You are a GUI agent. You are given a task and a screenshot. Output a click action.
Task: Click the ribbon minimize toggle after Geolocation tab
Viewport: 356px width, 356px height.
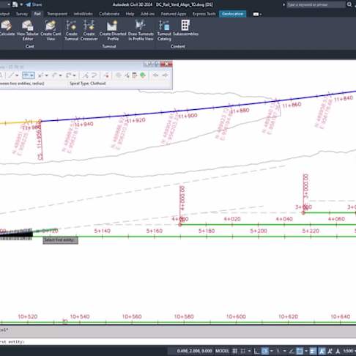pyautogui.click(x=257, y=14)
